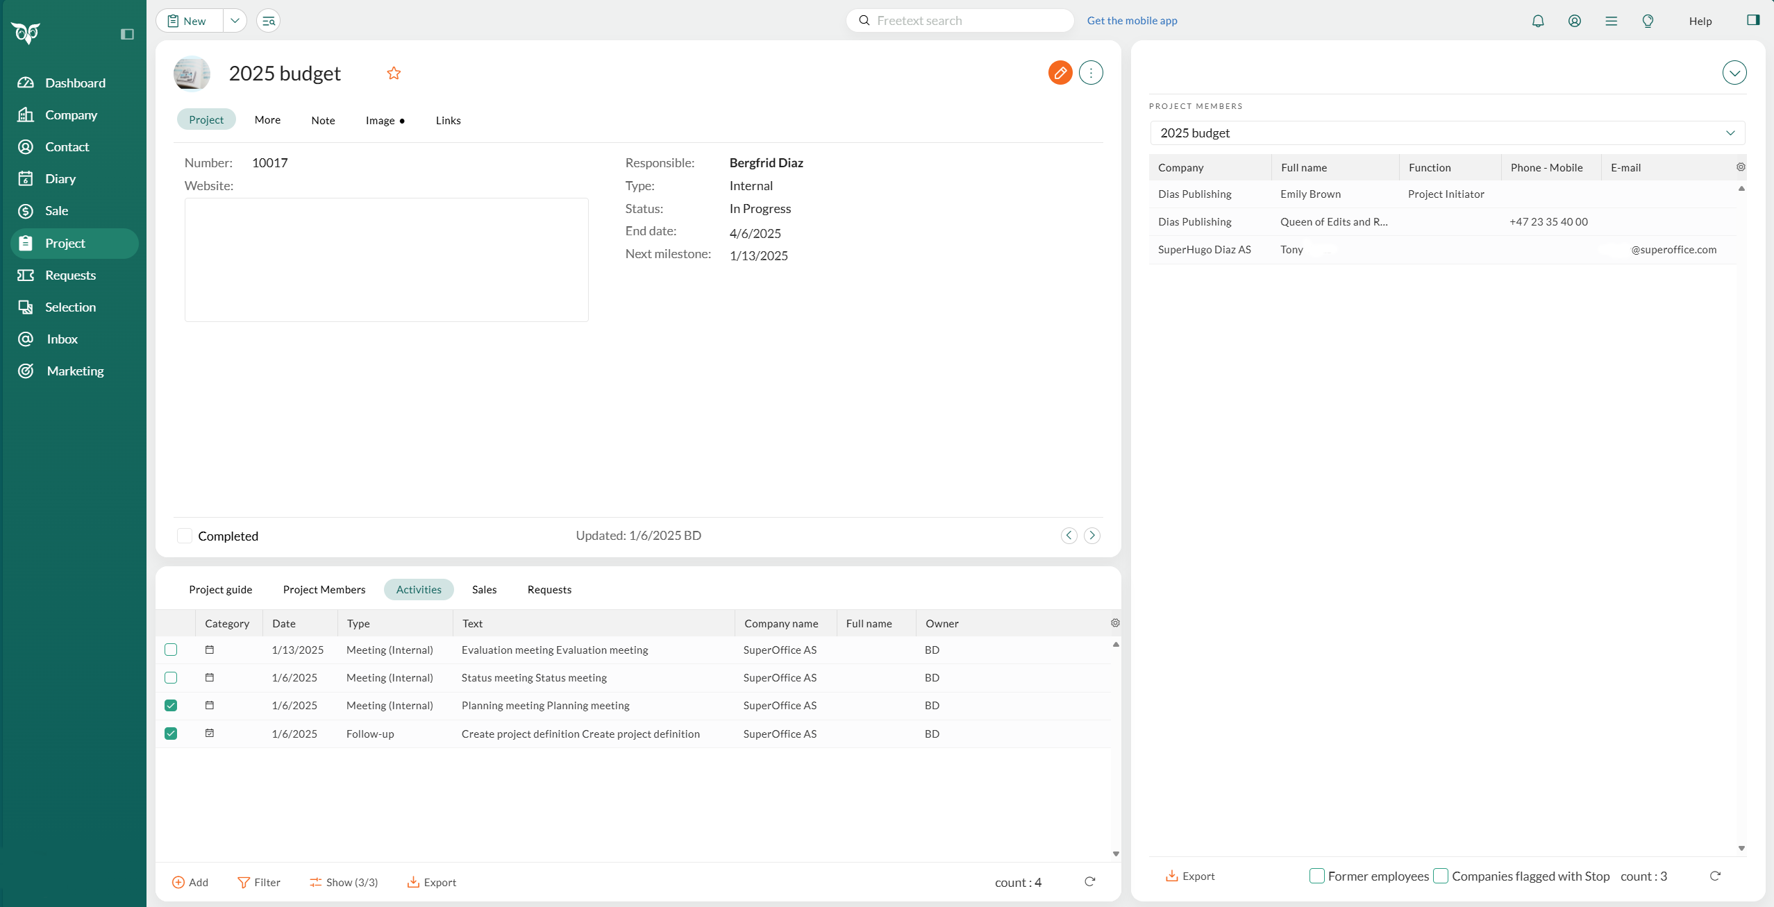Enable Former employees checkbox
The height and width of the screenshot is (907, 1774).
(x=1316, y=876)
